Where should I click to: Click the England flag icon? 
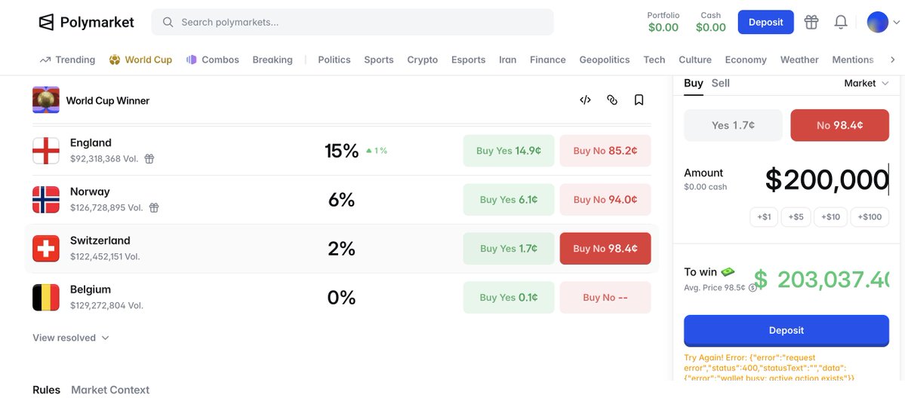point(45,151)
